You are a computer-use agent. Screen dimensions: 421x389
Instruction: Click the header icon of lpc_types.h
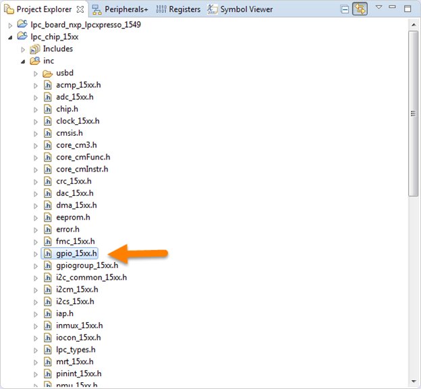click(x=47, y=350)
